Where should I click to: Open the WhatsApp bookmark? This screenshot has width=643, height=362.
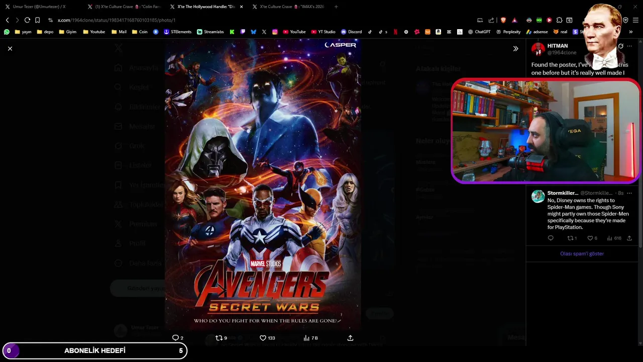pyautogui.click(x=7, y=32)
